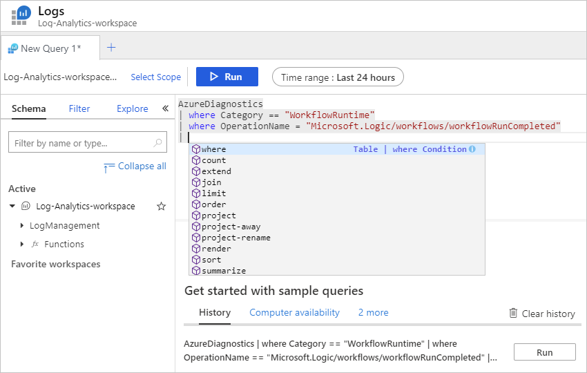The width and height of the screenshot is (587, 373).
Task: Open the Time range selector
Action: pyautogui.click(x=338, y=77)
